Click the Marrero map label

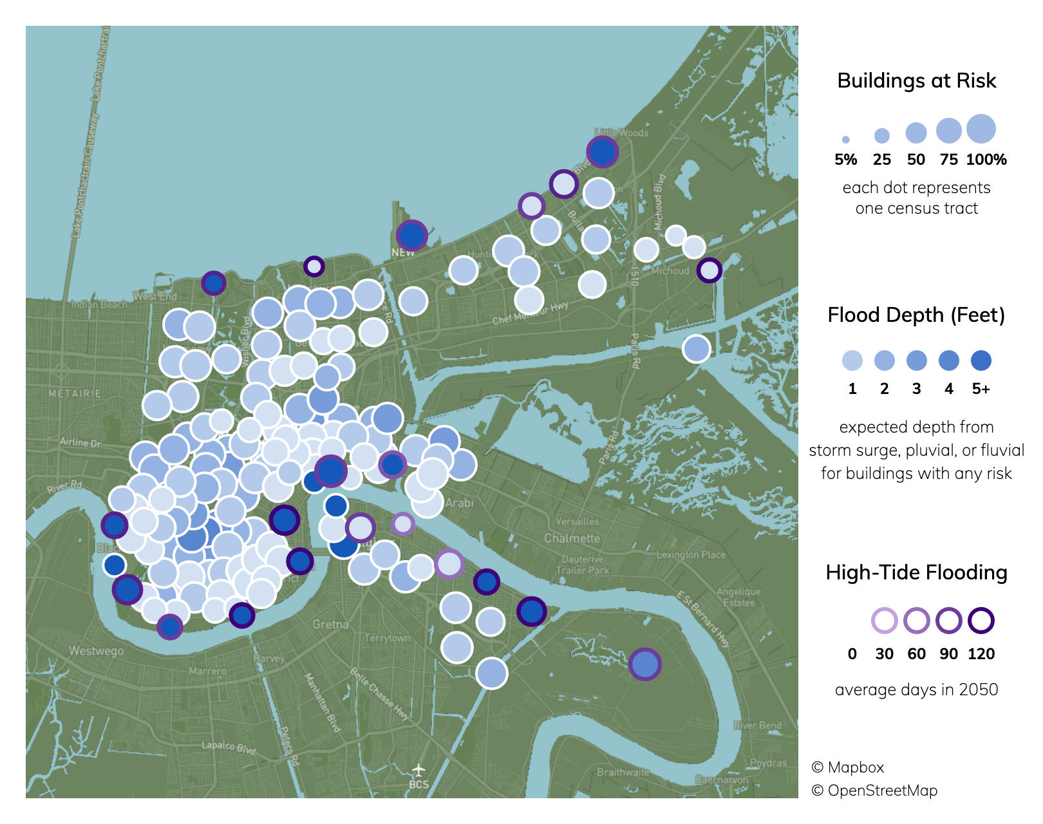coord(207,671)
